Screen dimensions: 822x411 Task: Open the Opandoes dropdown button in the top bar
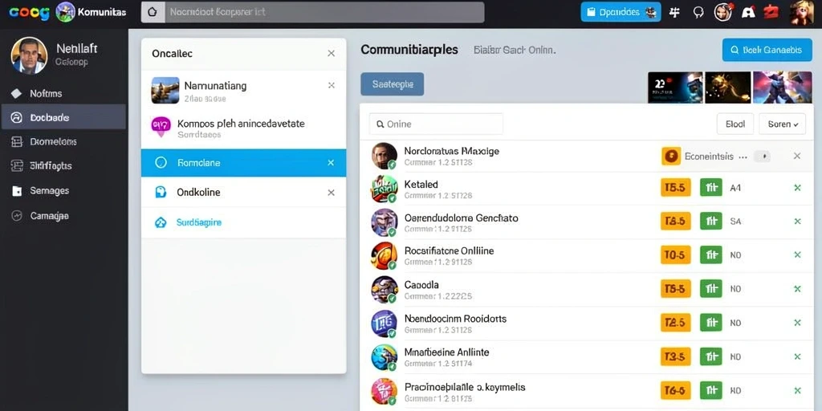point(621,12)
